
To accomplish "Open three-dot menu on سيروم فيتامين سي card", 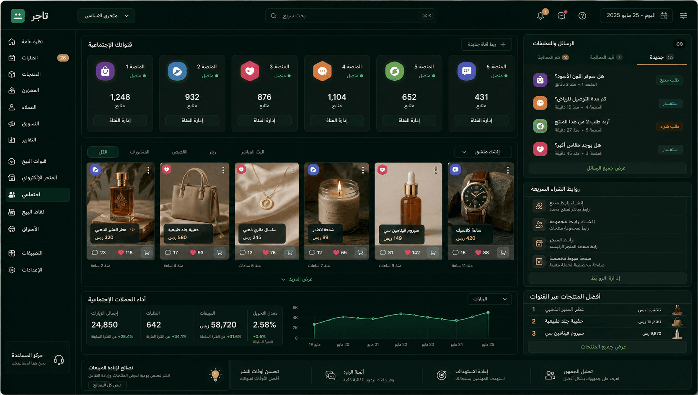I will click(436, 170).
